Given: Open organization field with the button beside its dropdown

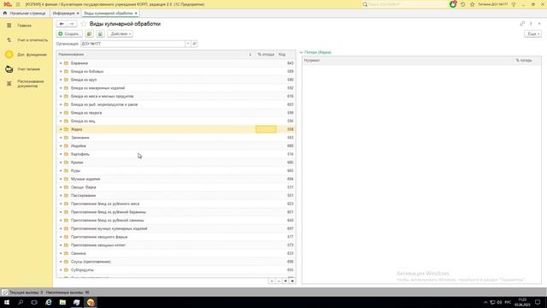Looking at the screenshot, I should [x=194, y=44].
